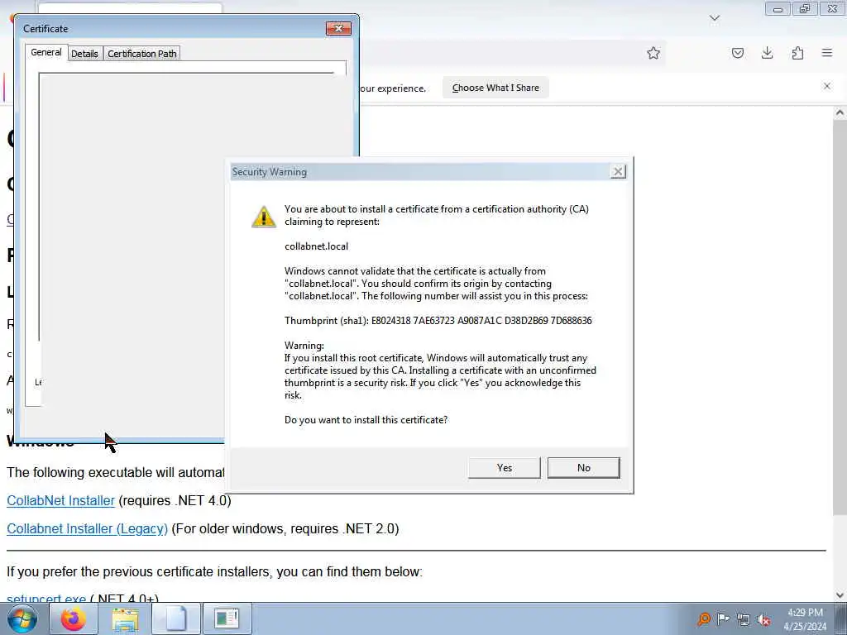Open the network tray icon
847x635 pixels.
[x=744, y=619]
